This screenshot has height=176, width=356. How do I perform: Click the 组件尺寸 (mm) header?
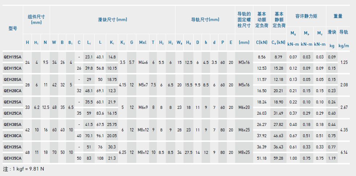pyautogui.click(x=36, y=19)
